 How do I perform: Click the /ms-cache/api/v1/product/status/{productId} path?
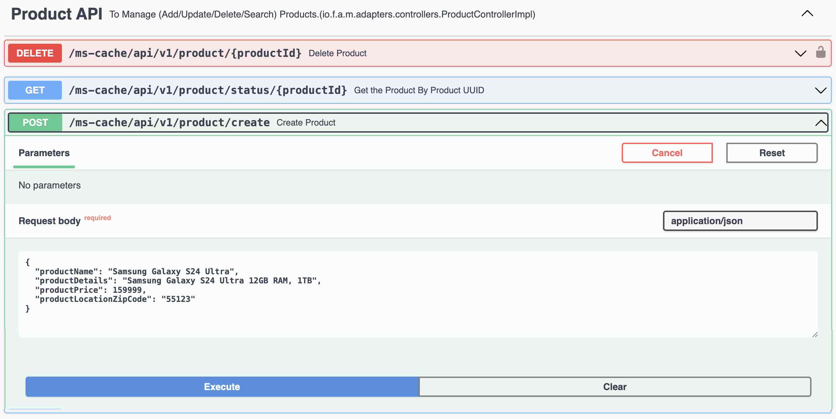tap(208, 90)
